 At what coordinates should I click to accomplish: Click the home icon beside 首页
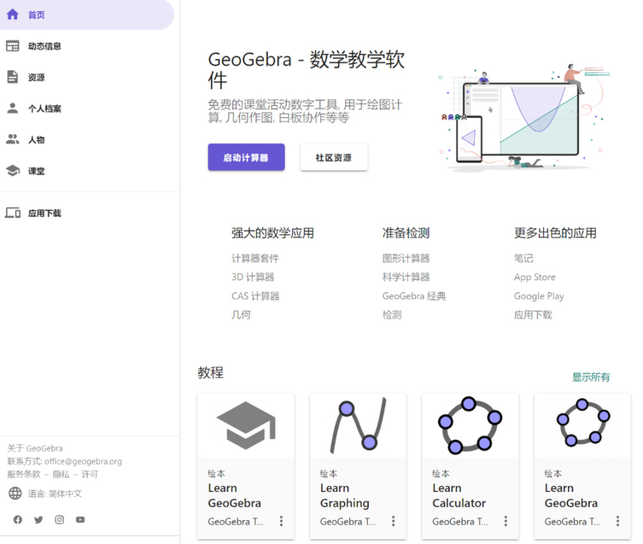(13, 15)
